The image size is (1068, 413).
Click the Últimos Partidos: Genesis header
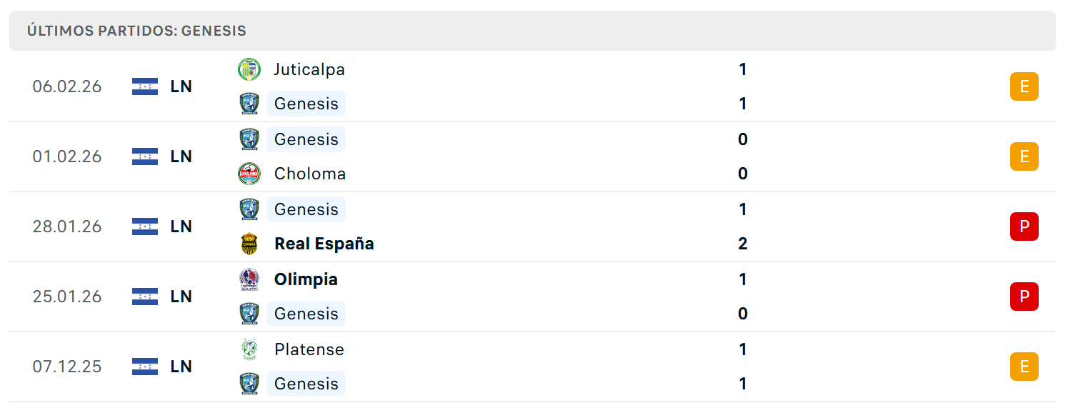(x=136, y=31)
